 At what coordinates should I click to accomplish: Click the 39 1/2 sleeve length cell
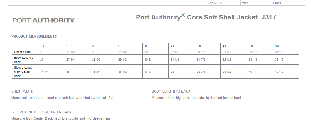227,72
